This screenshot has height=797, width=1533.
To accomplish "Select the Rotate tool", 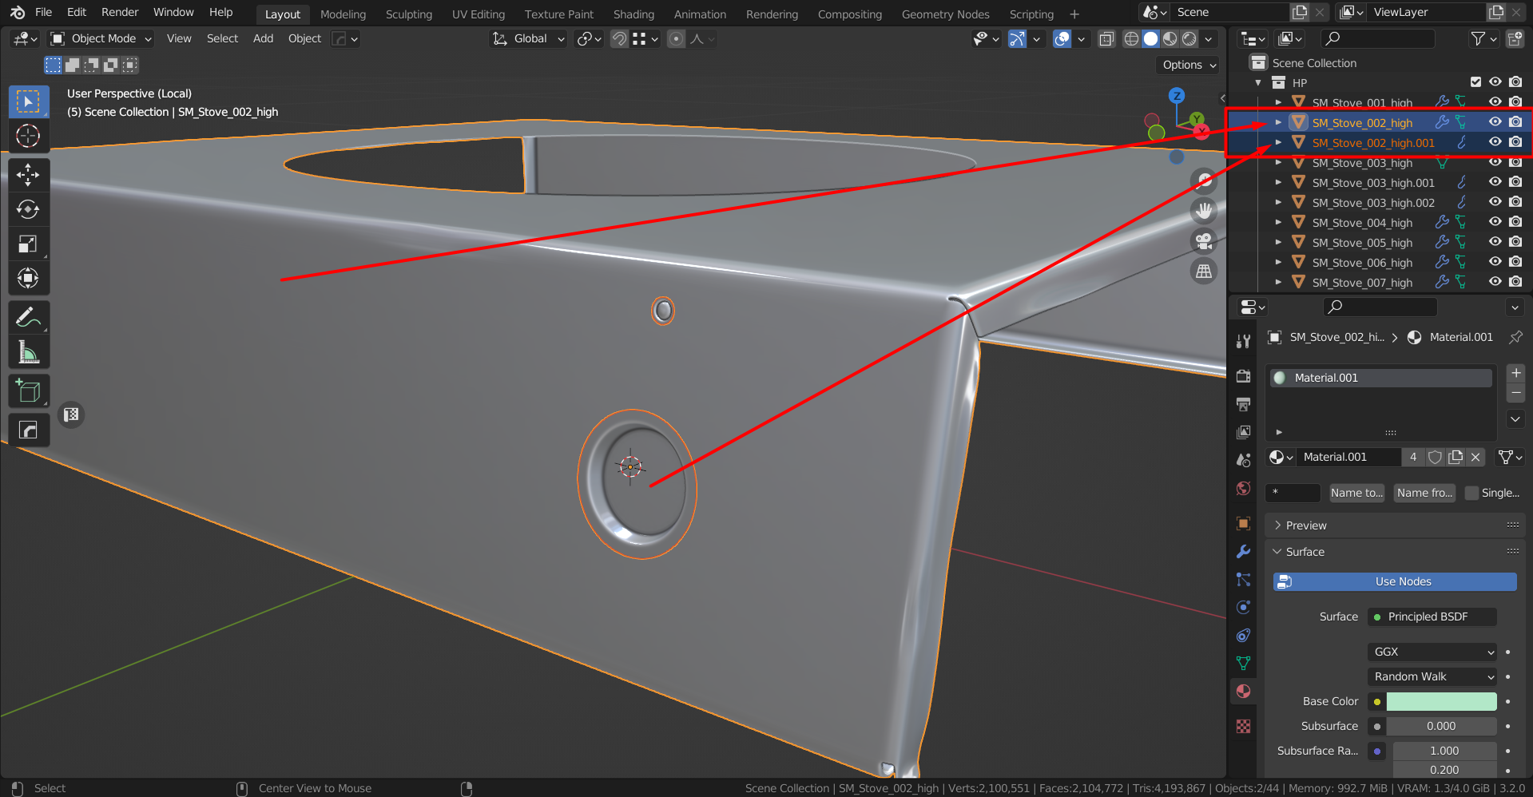I will coord(28,209).
